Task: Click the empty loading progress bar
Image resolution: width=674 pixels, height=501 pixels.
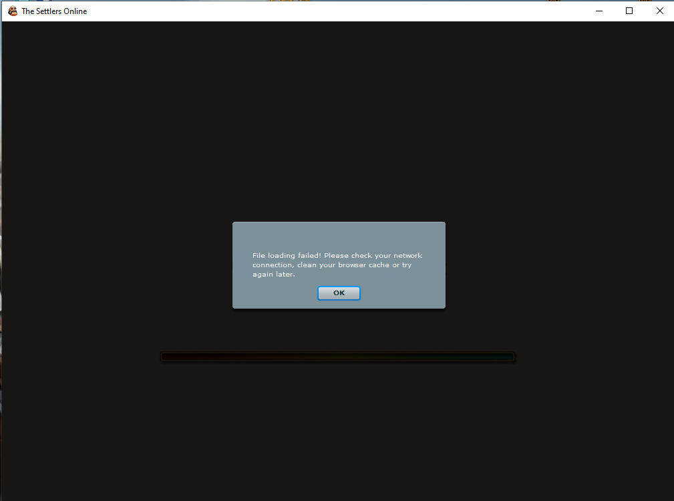Action: coord(338,357)
